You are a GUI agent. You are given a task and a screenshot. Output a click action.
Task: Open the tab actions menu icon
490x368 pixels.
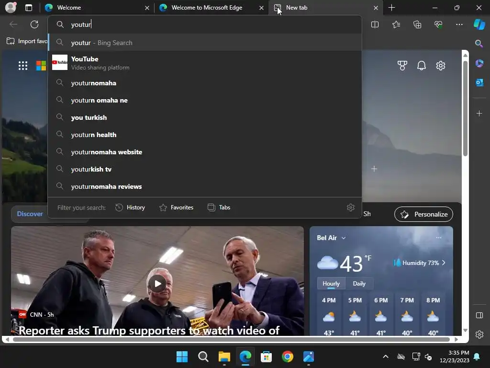[28, 8]
